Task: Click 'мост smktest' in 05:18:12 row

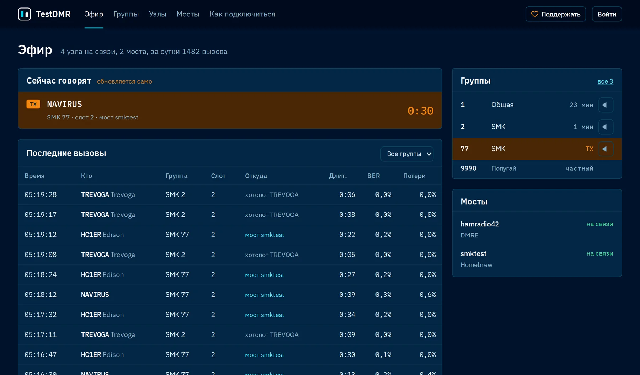Action: pyautogui.click(x=265, y=295)
